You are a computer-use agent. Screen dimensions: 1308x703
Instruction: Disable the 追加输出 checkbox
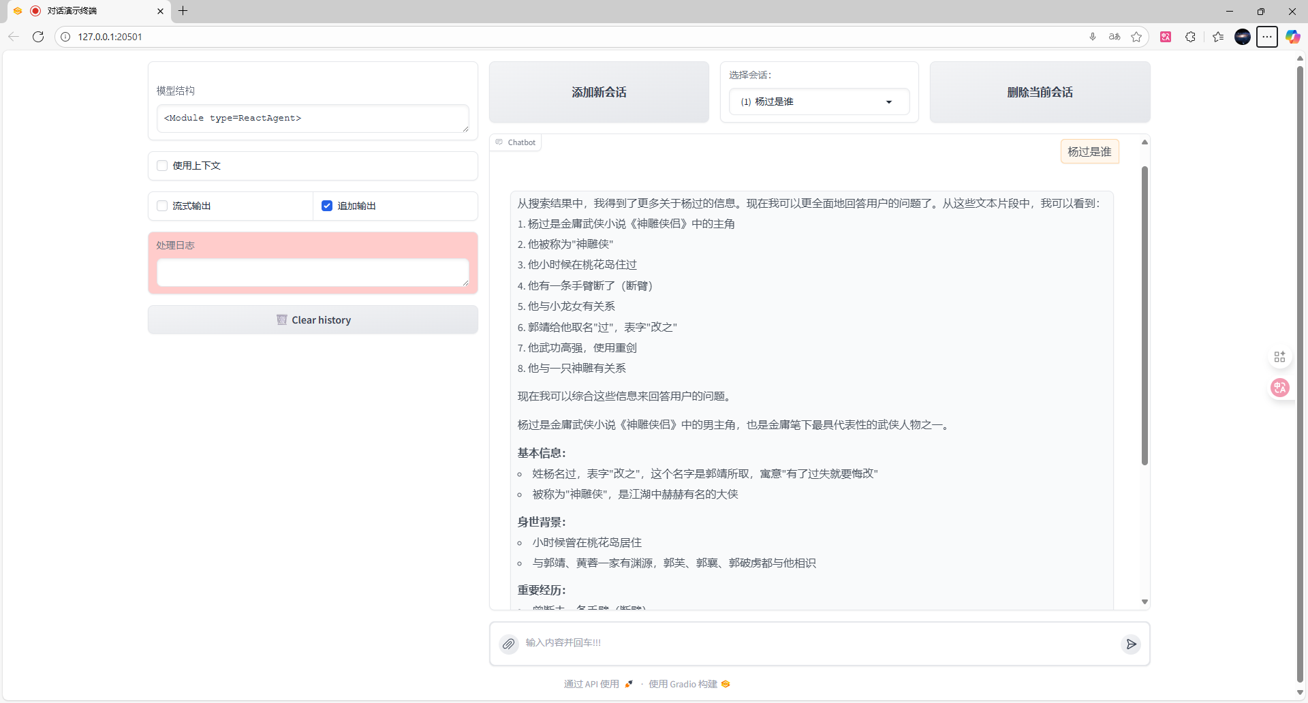point(327,205)
